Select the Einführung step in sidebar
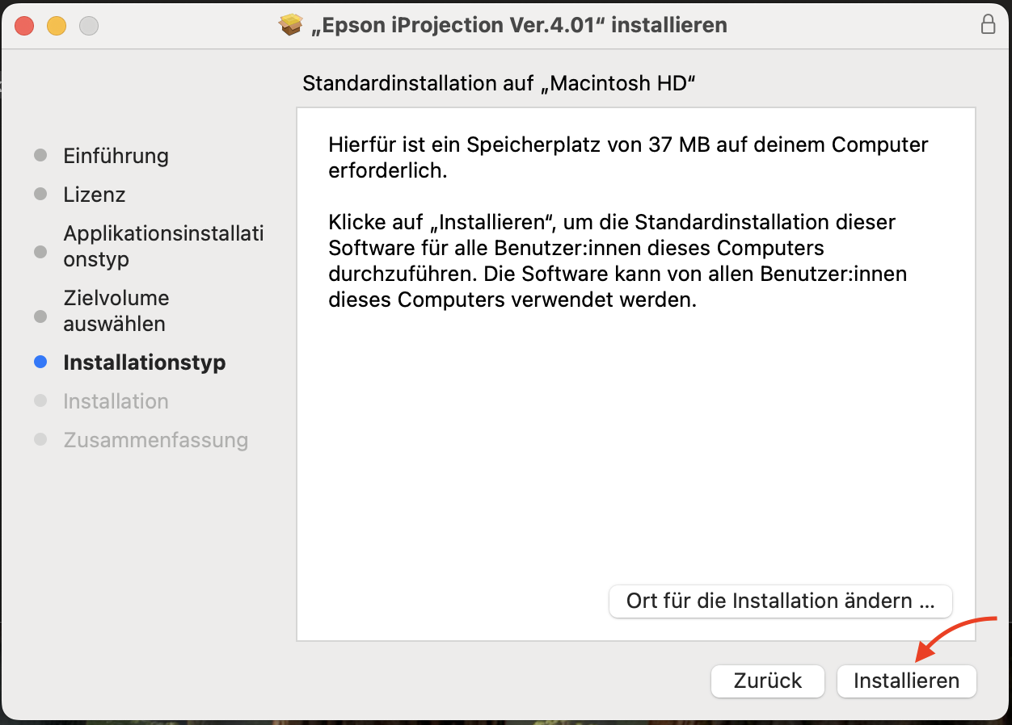Image resolution: width=1012 pixels, height=725 pixels. [116, 156]
